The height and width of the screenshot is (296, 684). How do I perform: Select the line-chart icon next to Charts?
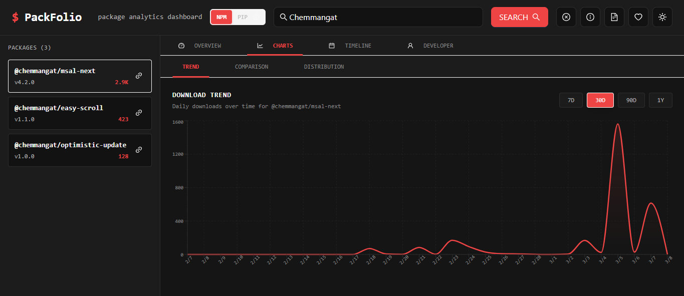[x=260, y=45]
